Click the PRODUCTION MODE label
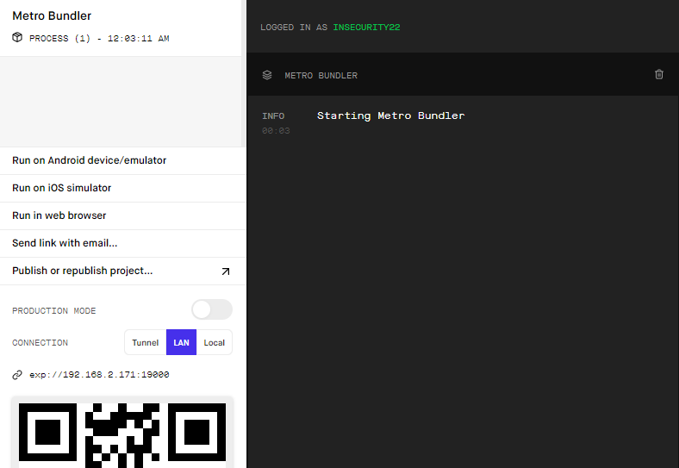 pos(54,310)
